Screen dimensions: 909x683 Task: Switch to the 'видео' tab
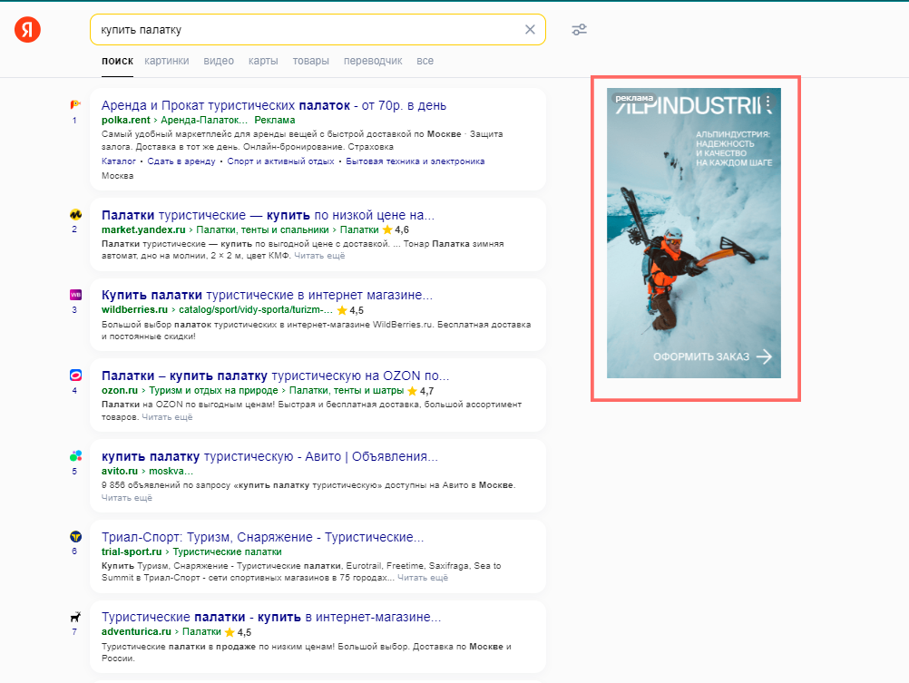click(219, 61)
